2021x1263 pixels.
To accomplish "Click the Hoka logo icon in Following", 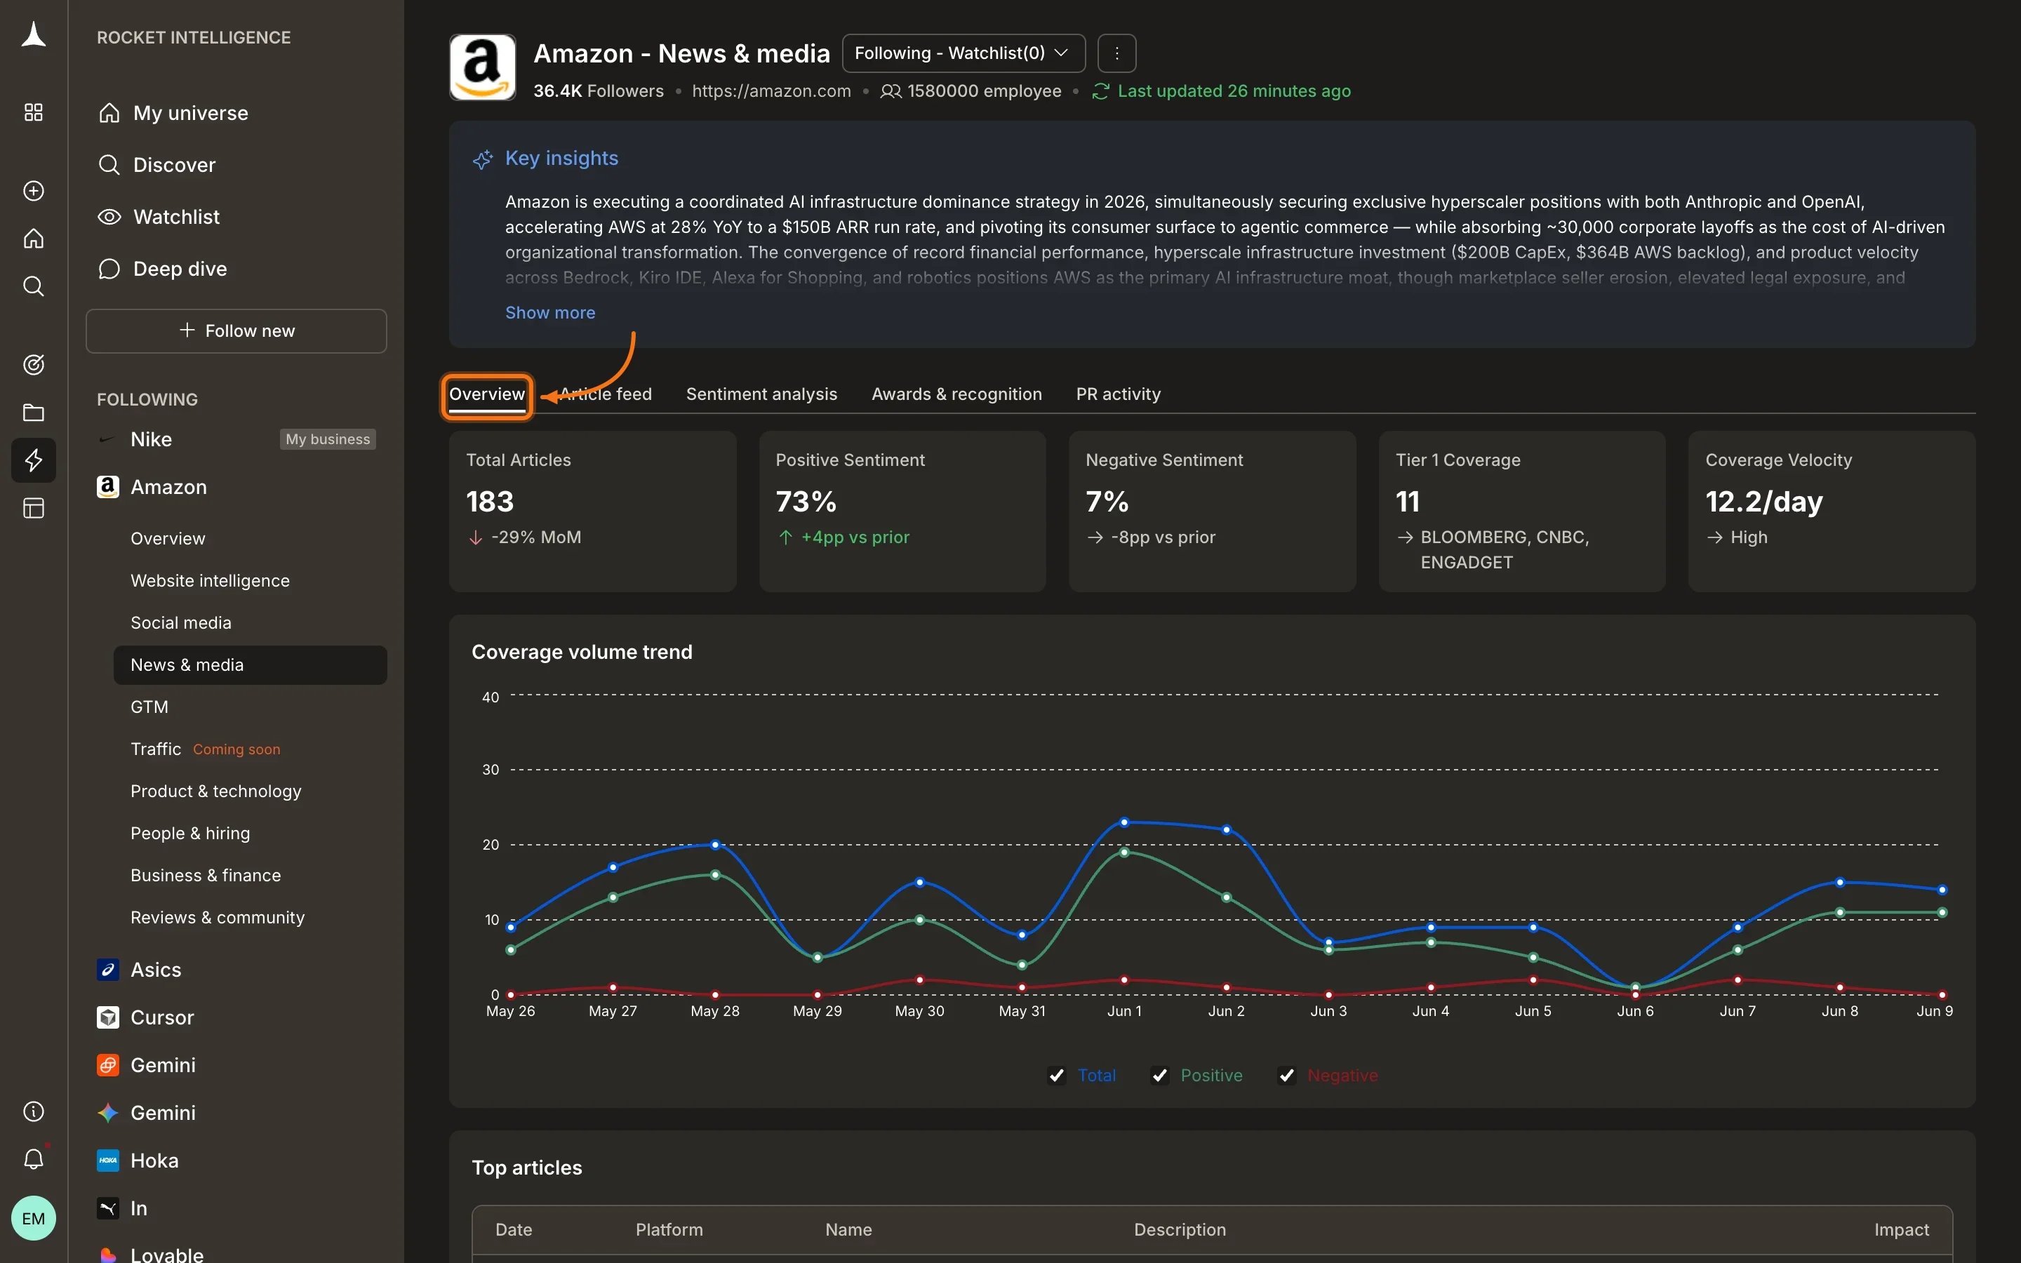I will coord(108,1161).
